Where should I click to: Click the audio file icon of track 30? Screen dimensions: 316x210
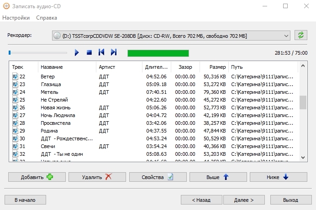(x=15, y=138)
